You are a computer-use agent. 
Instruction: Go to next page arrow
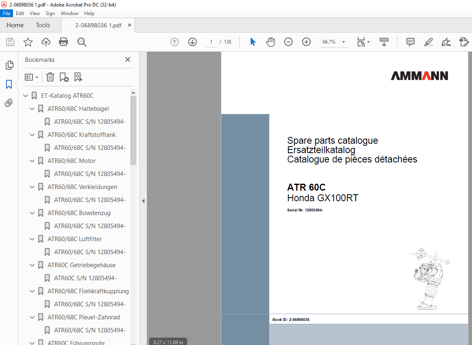pyautogui.click(x=192, y=42)
